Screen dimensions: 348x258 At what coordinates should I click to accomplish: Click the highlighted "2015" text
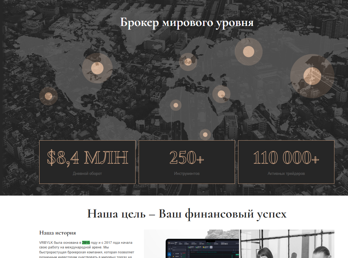(86, 243)
